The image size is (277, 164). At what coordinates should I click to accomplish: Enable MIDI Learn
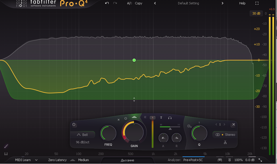click(23, 160)
